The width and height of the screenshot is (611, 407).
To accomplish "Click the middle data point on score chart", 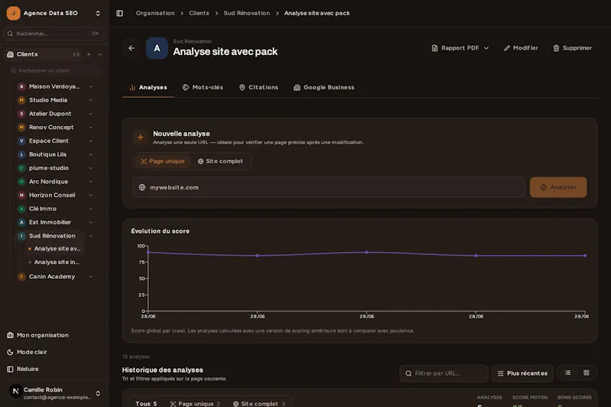I will [x=367, y=253].
